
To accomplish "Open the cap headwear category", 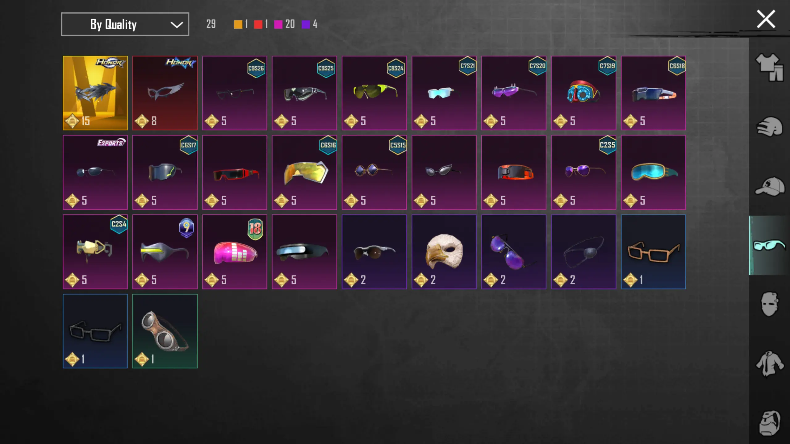I will [770, 186].
